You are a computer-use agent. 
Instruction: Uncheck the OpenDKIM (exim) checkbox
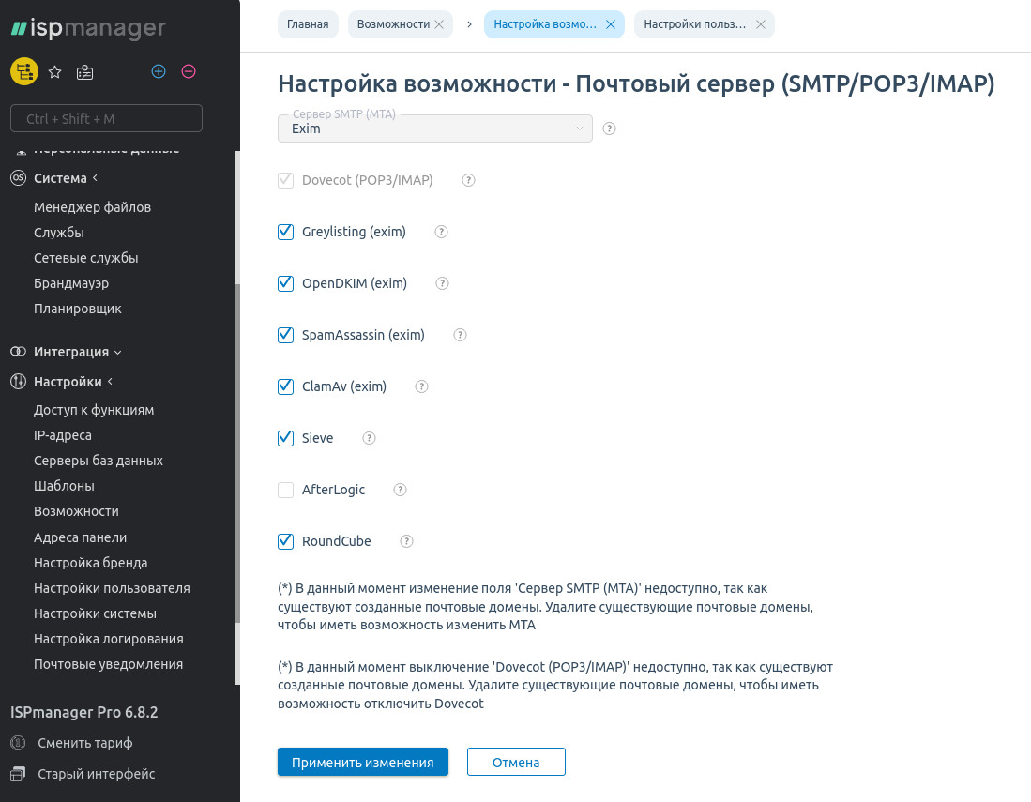point(286,283)
